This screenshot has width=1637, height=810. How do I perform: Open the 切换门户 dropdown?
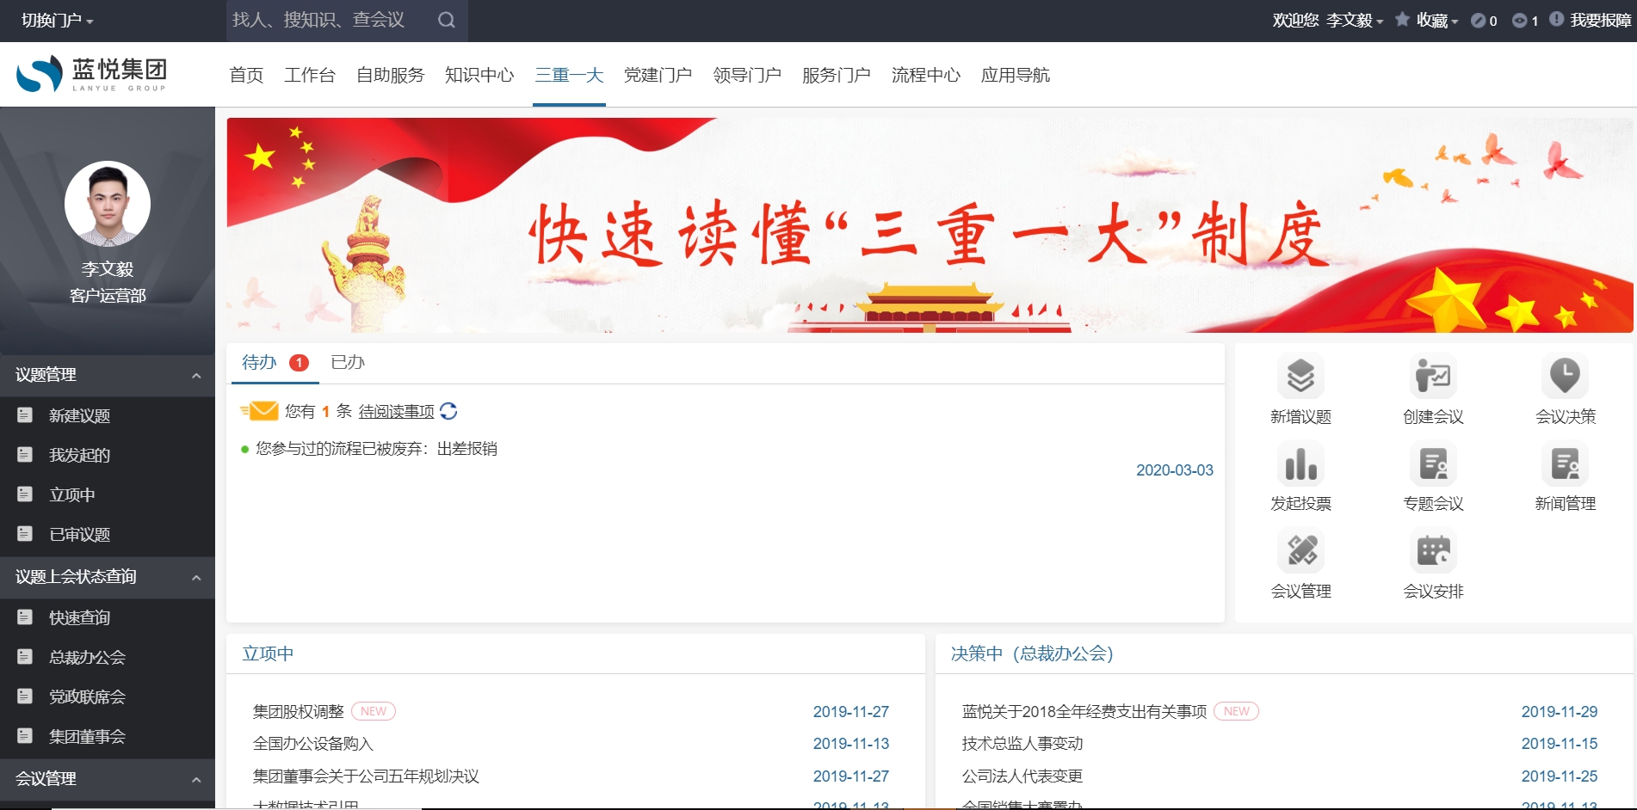click(56, 19)
